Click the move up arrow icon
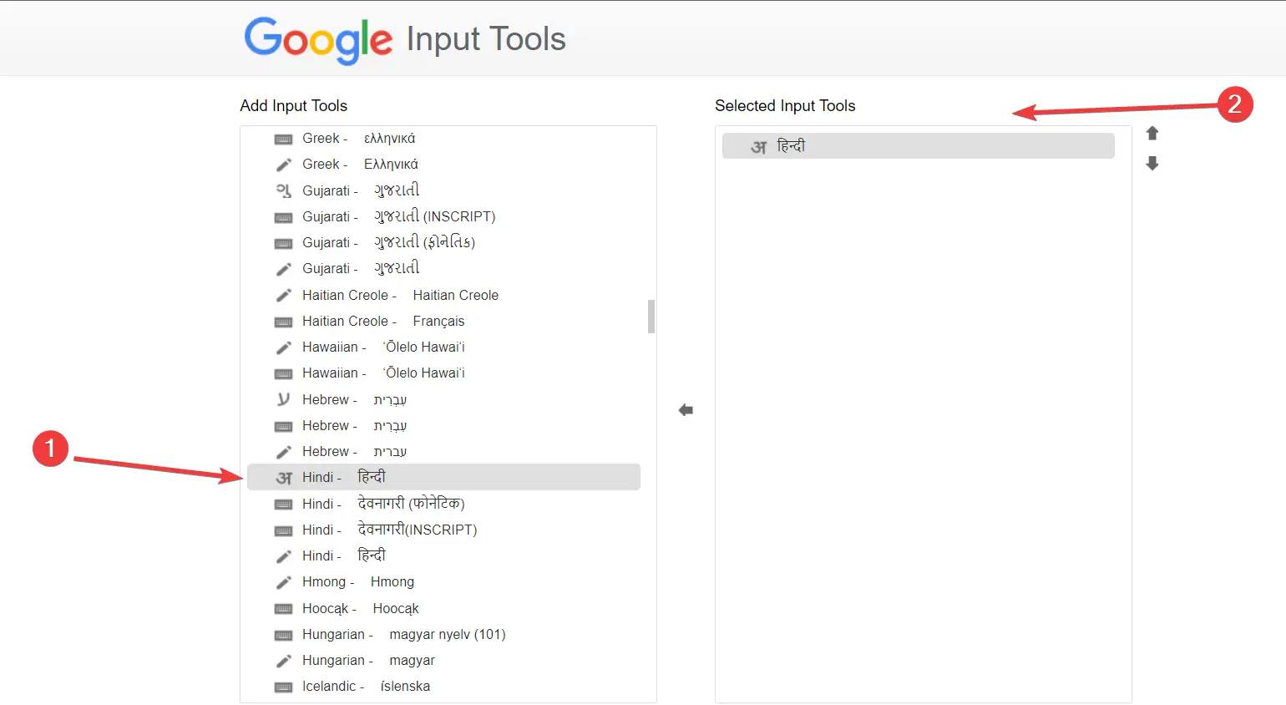Image resolution: width=1286 pixels, height=705 pixels. click(1152, 134)
